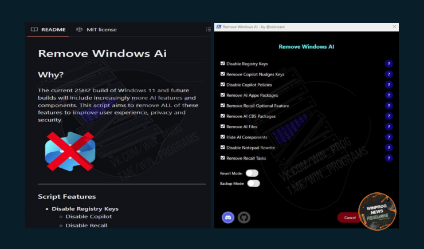
Task: Click the Remove Windows Ai README title
Action: 102,53
